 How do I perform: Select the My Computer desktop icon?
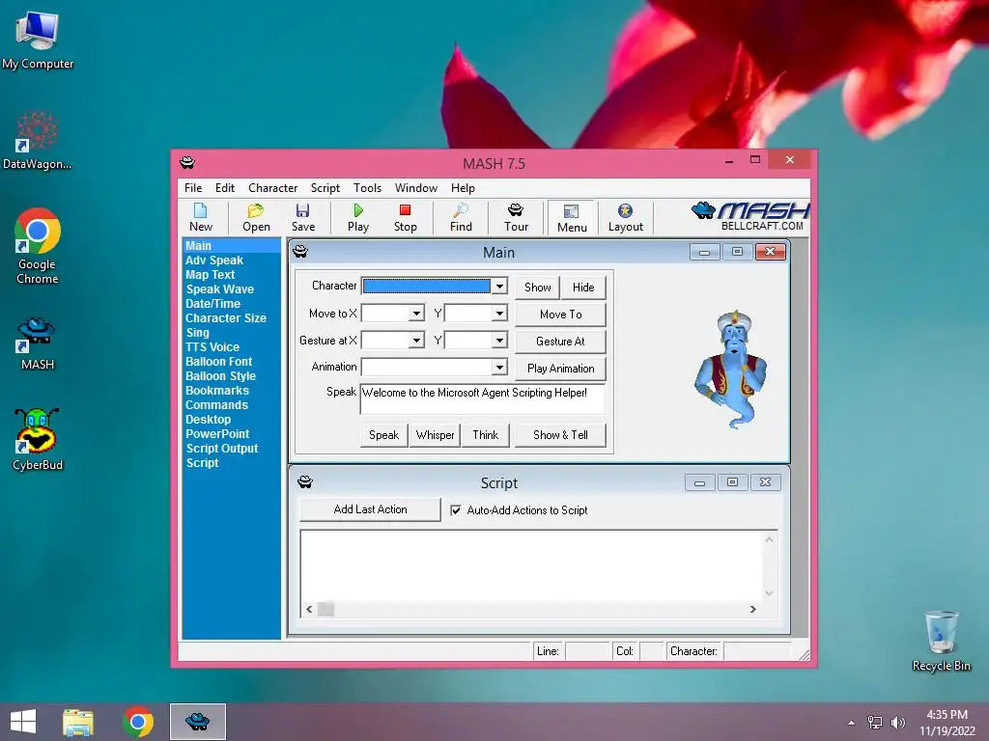pyautogui.click(x=38, y=40)
